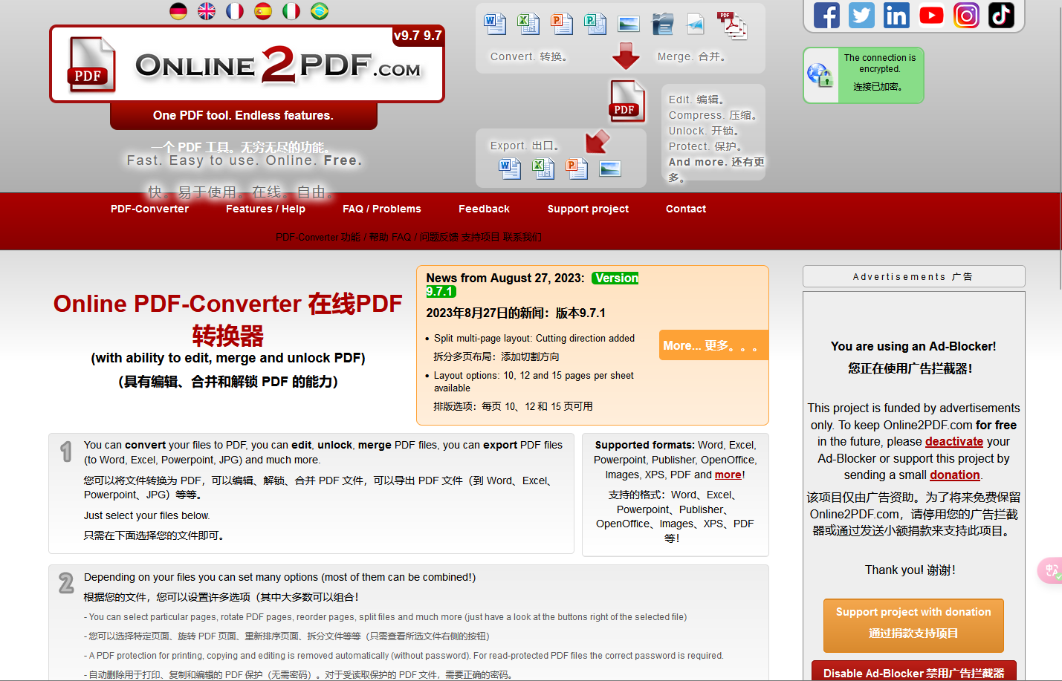The image size is (1062, 681).
Task: Open the FAQ / Problems menu
Action: coord(382,209)
